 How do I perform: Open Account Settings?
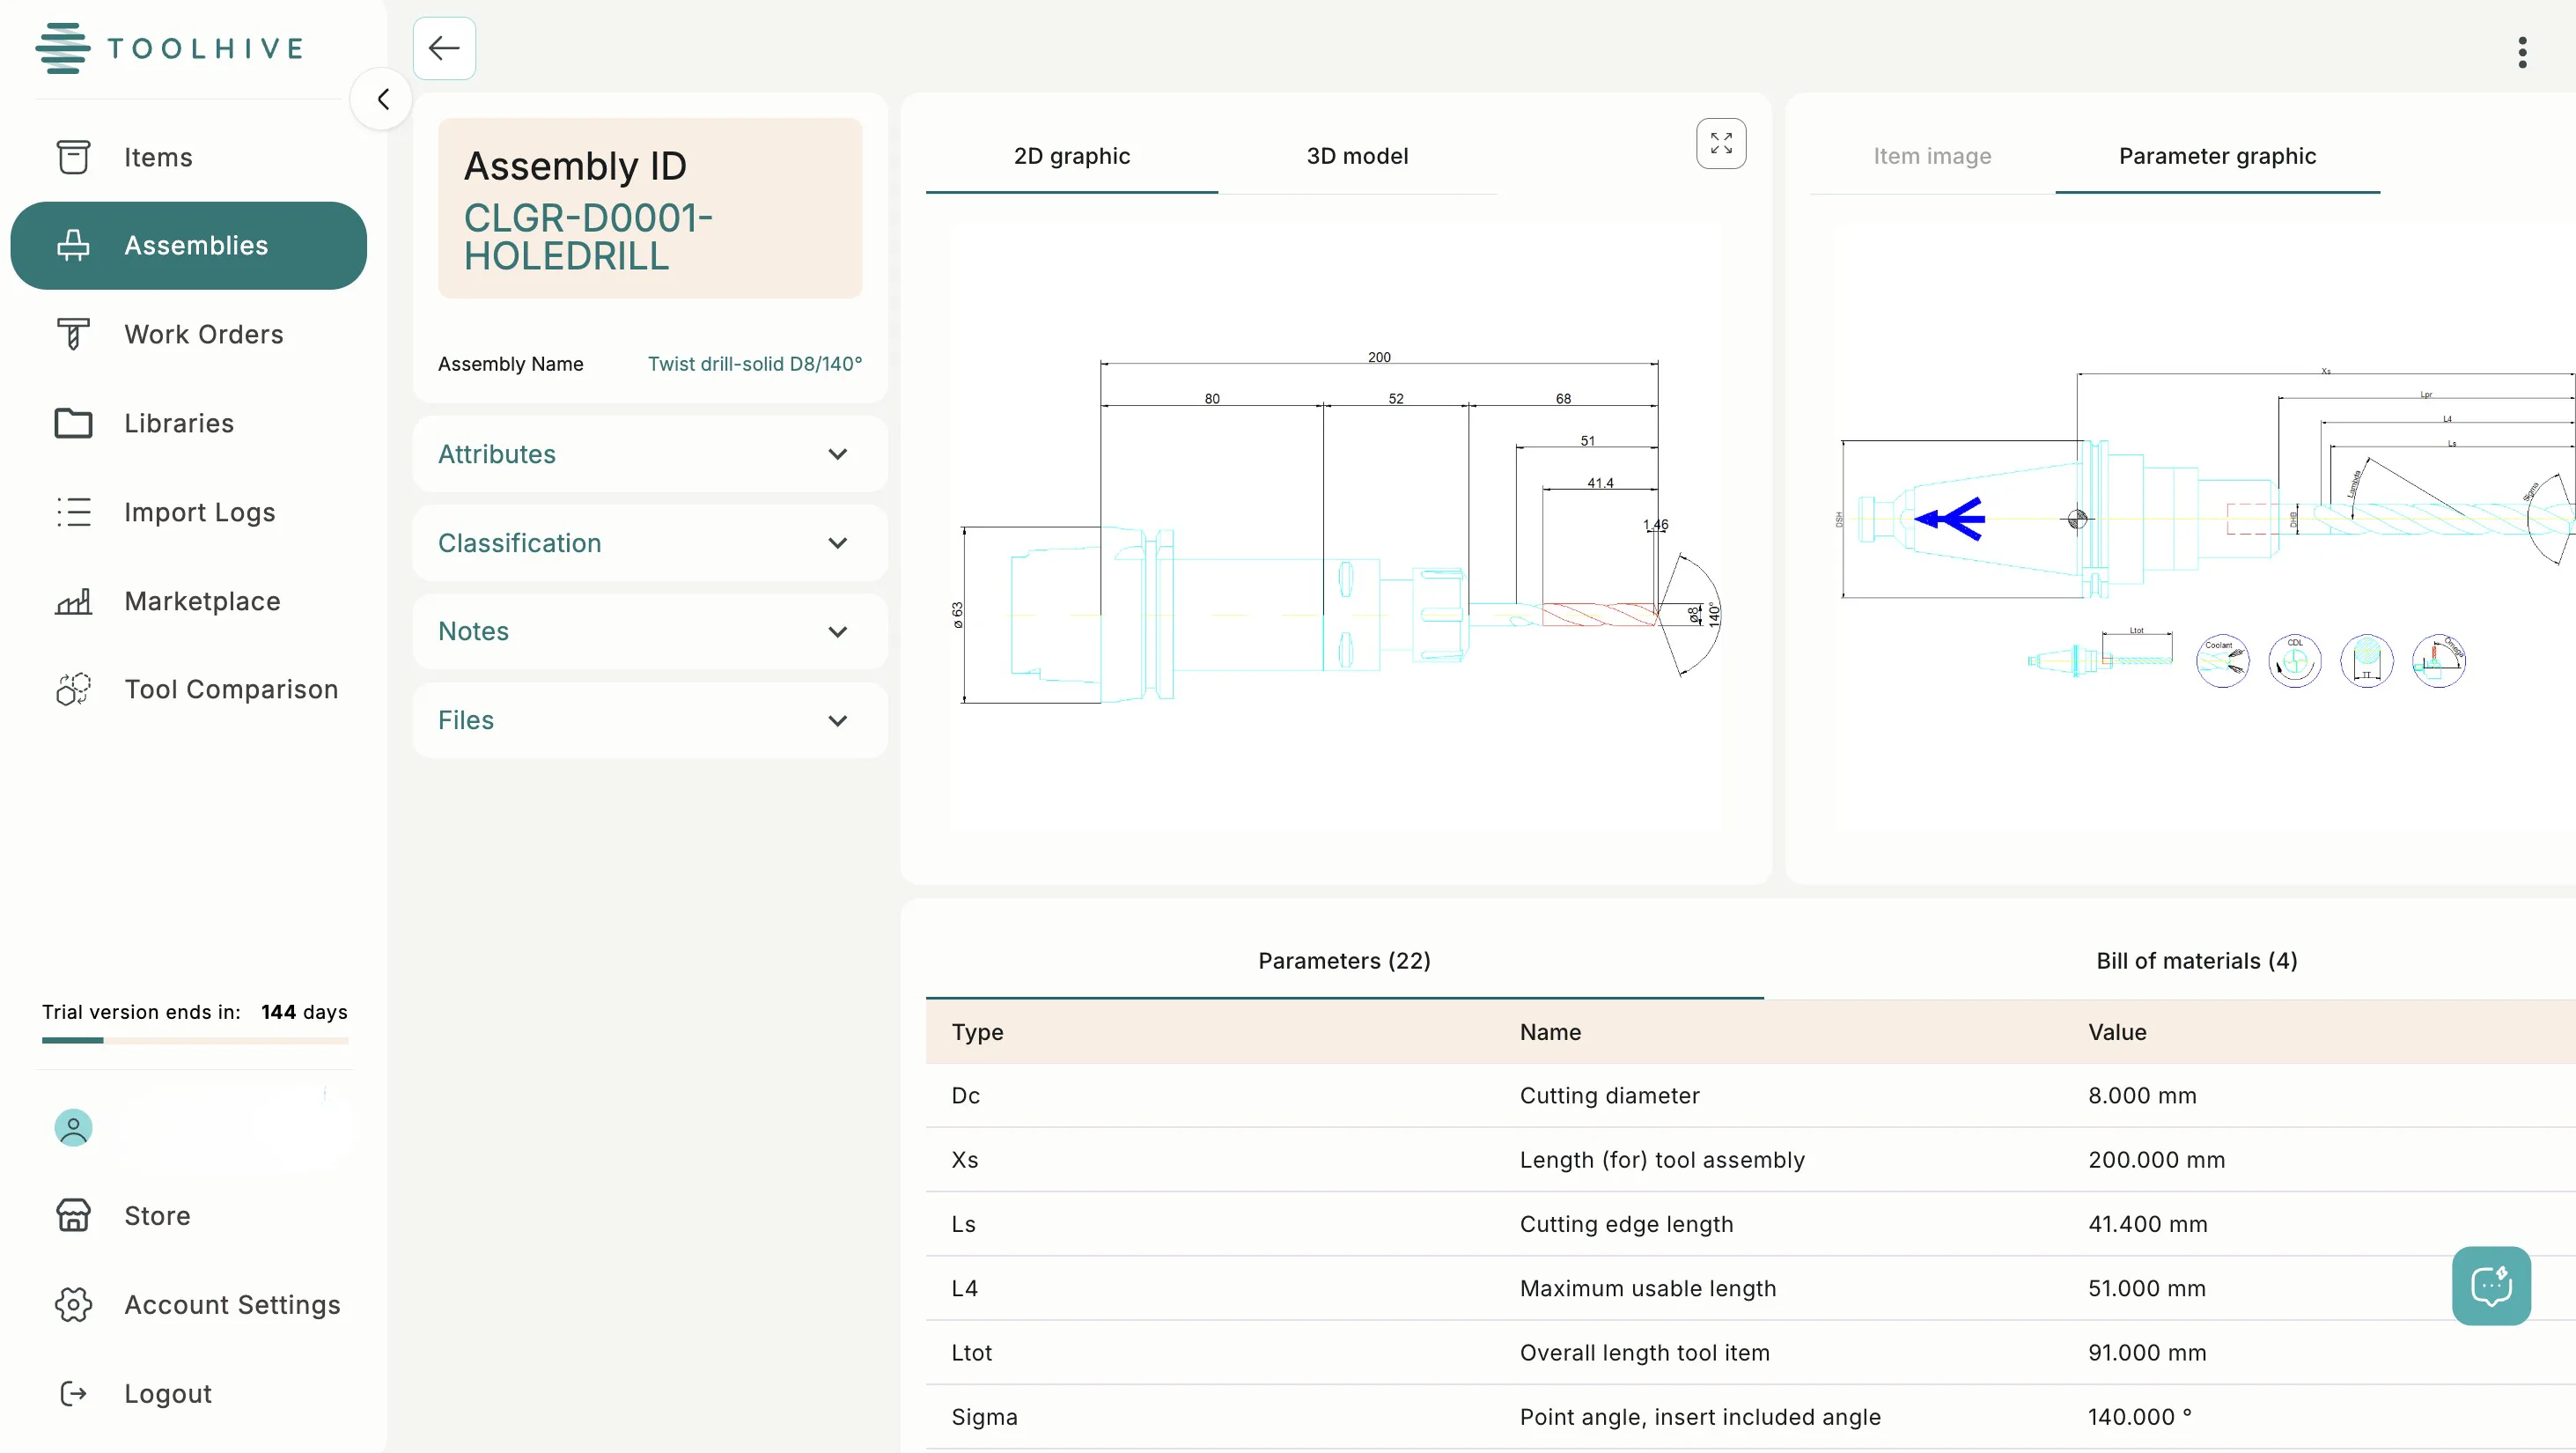coord(188,1304)
